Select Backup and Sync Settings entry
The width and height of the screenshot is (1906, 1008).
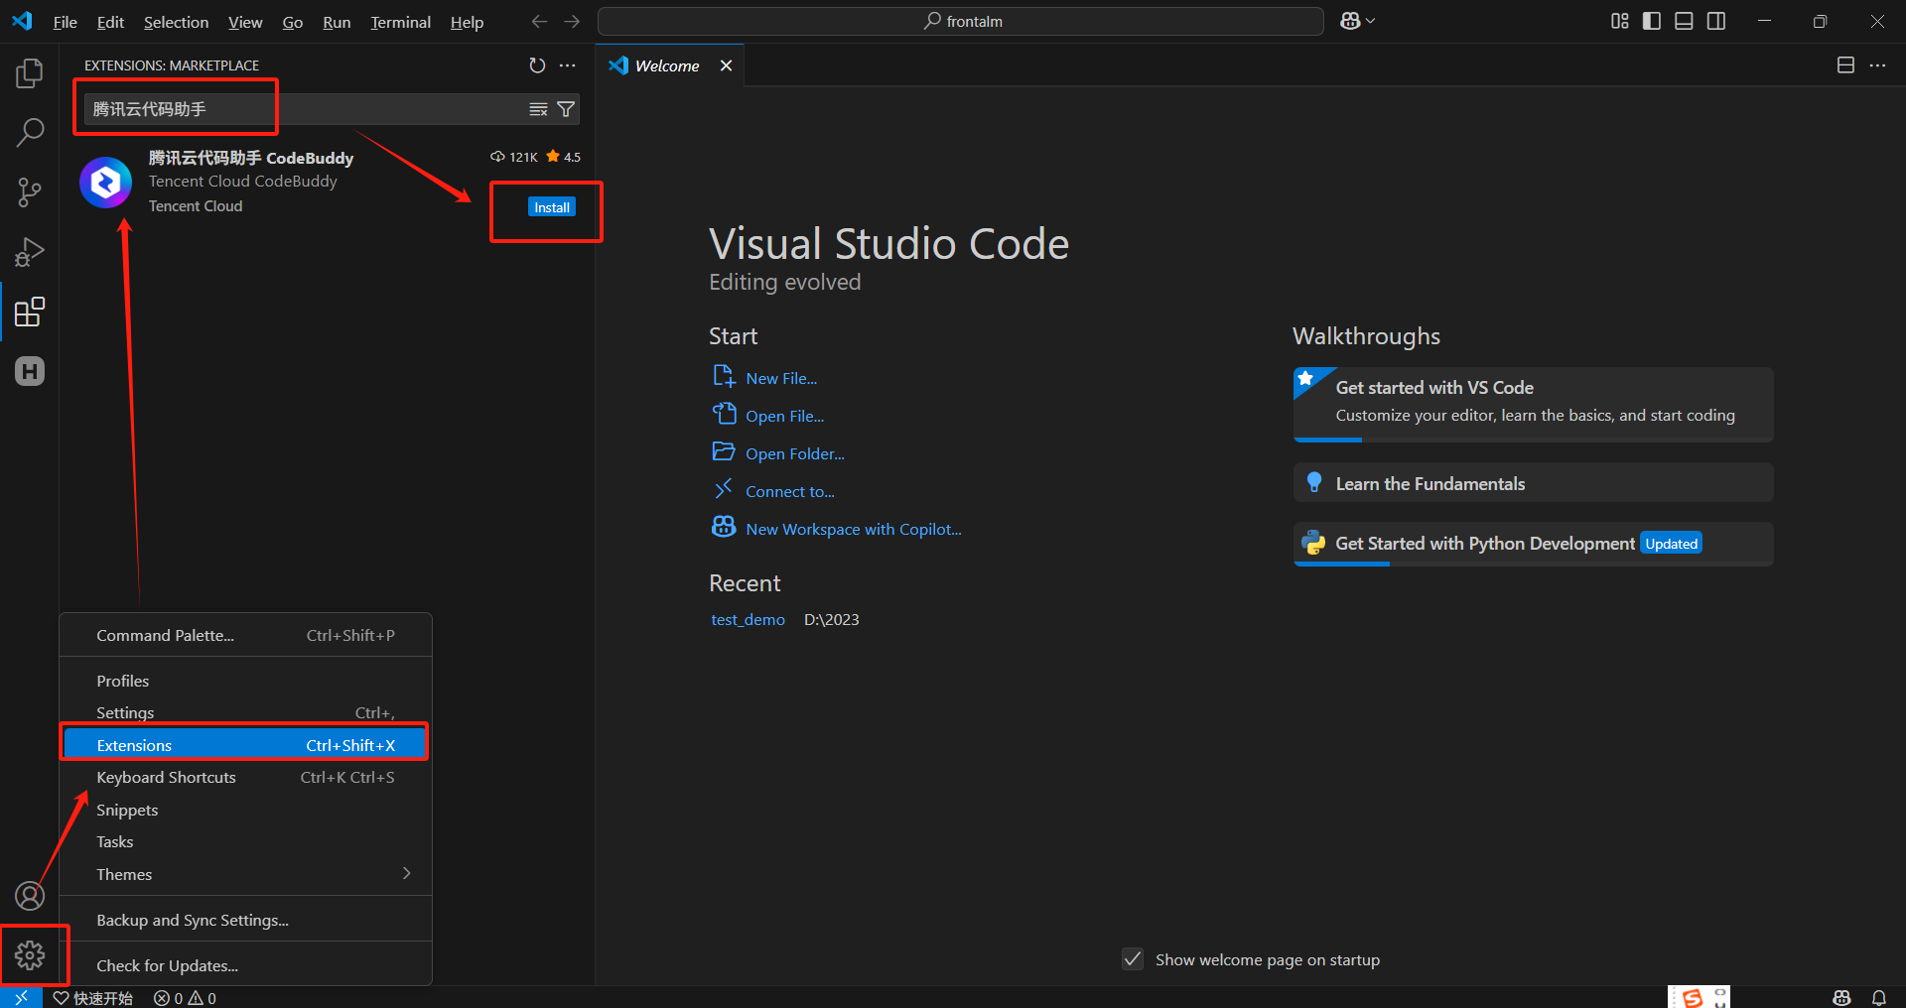coord(246,920)
